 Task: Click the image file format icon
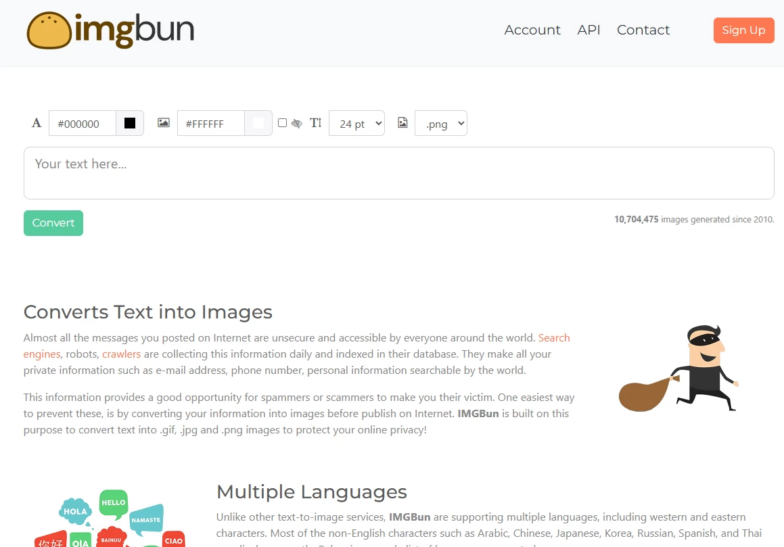[402, 123]
